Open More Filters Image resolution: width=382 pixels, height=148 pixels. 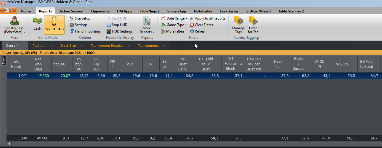tap(173, 31)
